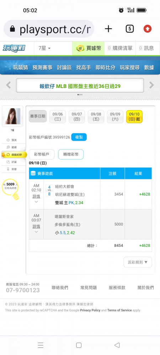Tap the Android back navigation triangle
The width and height of the screenshot is (160, 355).
[117, 345]
